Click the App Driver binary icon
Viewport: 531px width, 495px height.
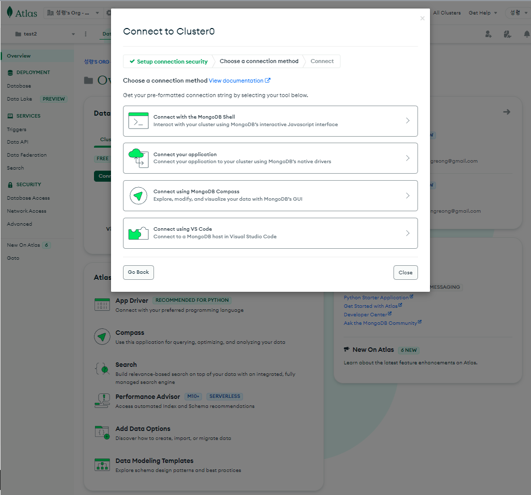(x=102, y=304)
